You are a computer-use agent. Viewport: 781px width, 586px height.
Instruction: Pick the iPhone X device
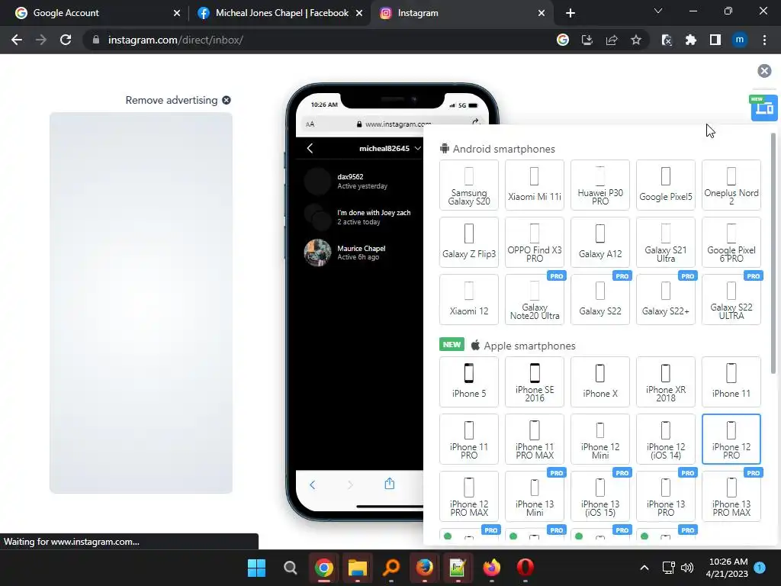tap(600, 382)
